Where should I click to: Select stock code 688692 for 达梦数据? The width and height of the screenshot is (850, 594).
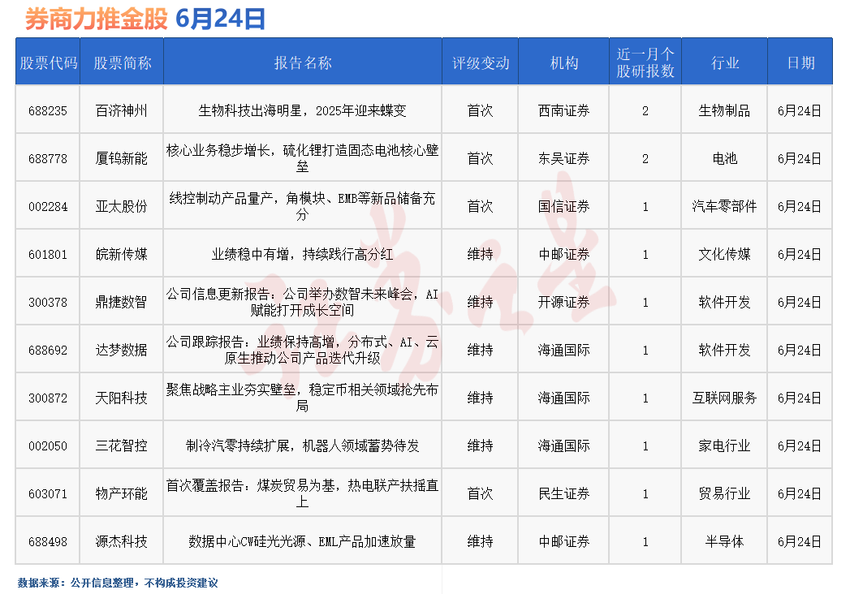click(49, 351)
